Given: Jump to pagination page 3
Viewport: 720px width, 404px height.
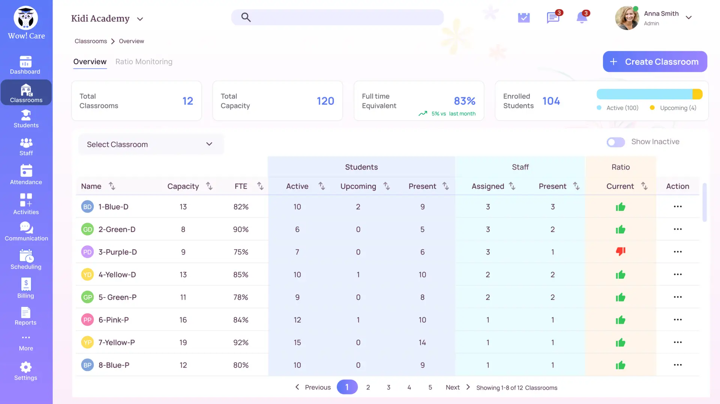Looking at the screenshot, I should pos(388,388).
